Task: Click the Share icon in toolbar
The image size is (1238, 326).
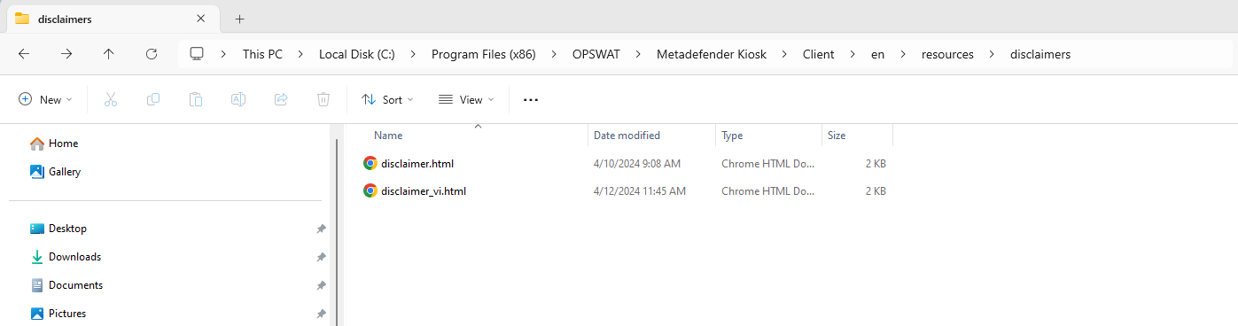Action: (281, 100)
